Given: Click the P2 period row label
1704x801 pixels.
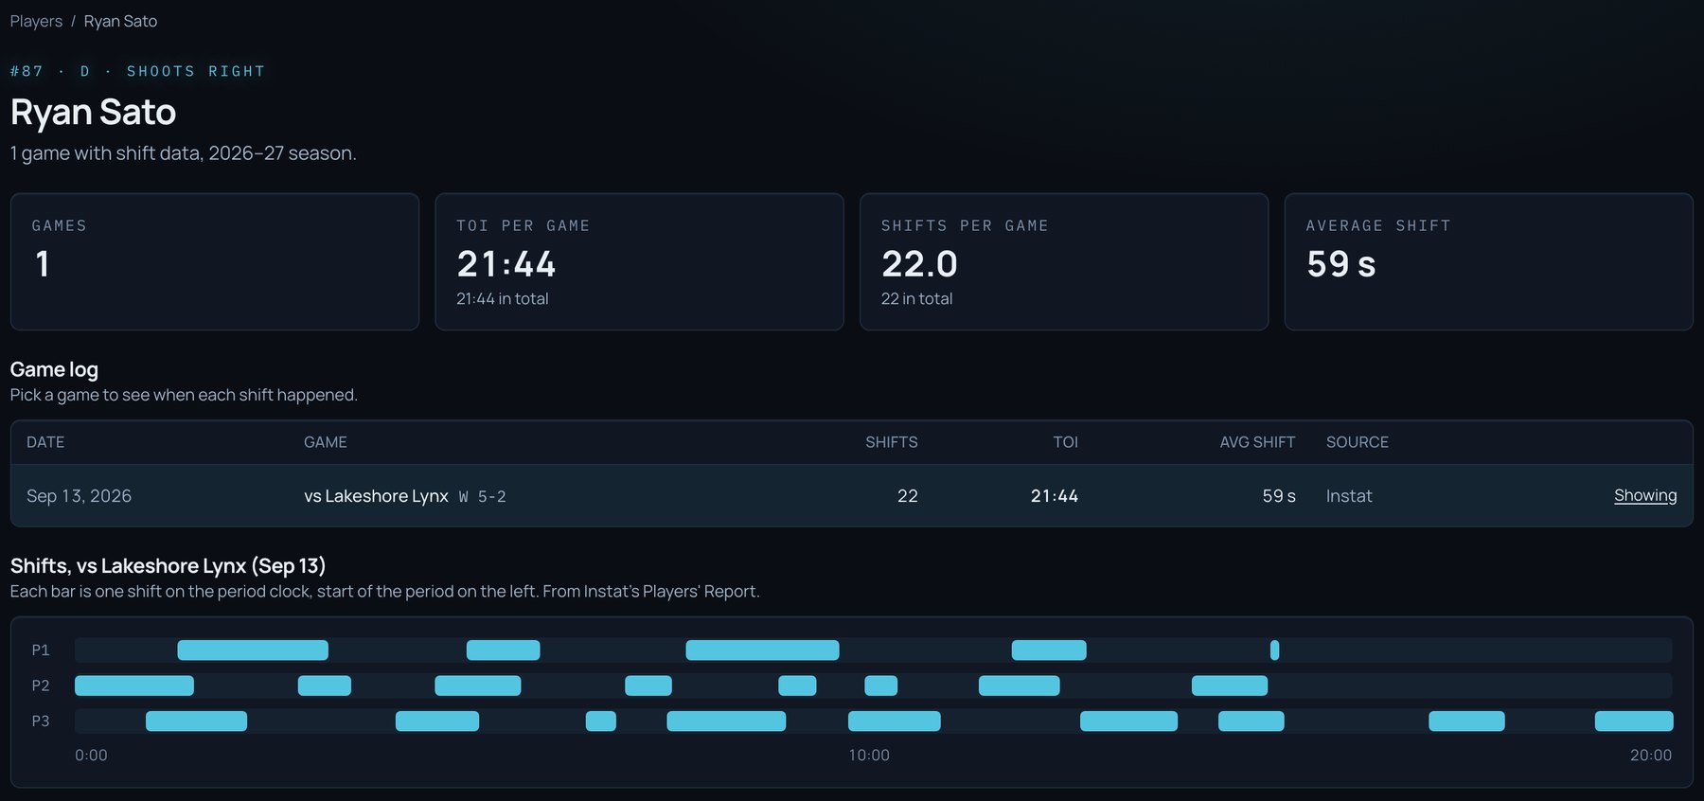Looking at the screenshot, I should click(41, 685).
